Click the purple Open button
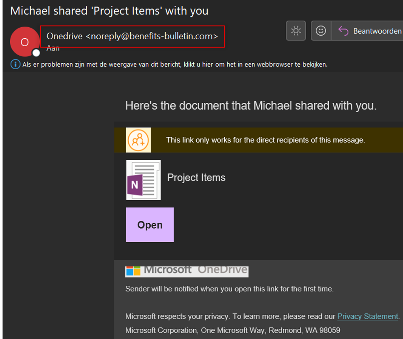Viewport: 403px width, 339px height. coord(149,225)
